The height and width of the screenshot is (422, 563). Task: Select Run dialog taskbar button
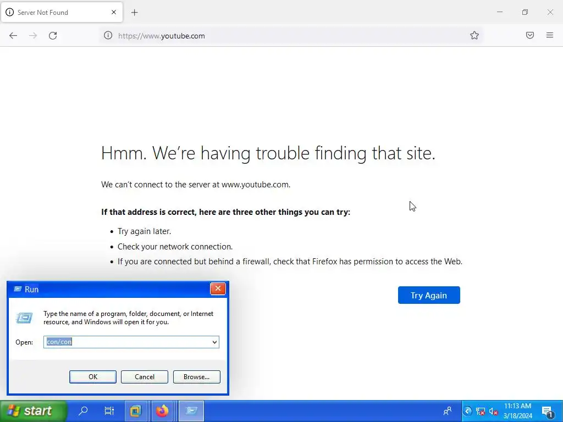pos(191,410)
